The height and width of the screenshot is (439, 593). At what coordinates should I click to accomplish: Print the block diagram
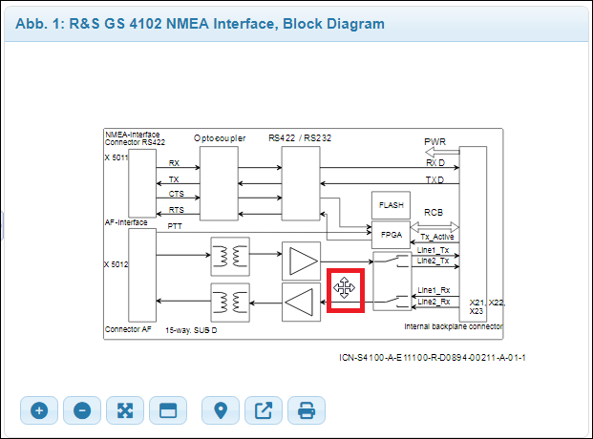pyautogui.click(x=307, y=410)
